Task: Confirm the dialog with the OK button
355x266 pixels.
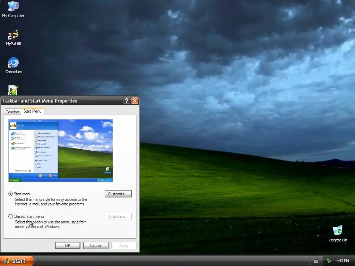Action: 68,246
